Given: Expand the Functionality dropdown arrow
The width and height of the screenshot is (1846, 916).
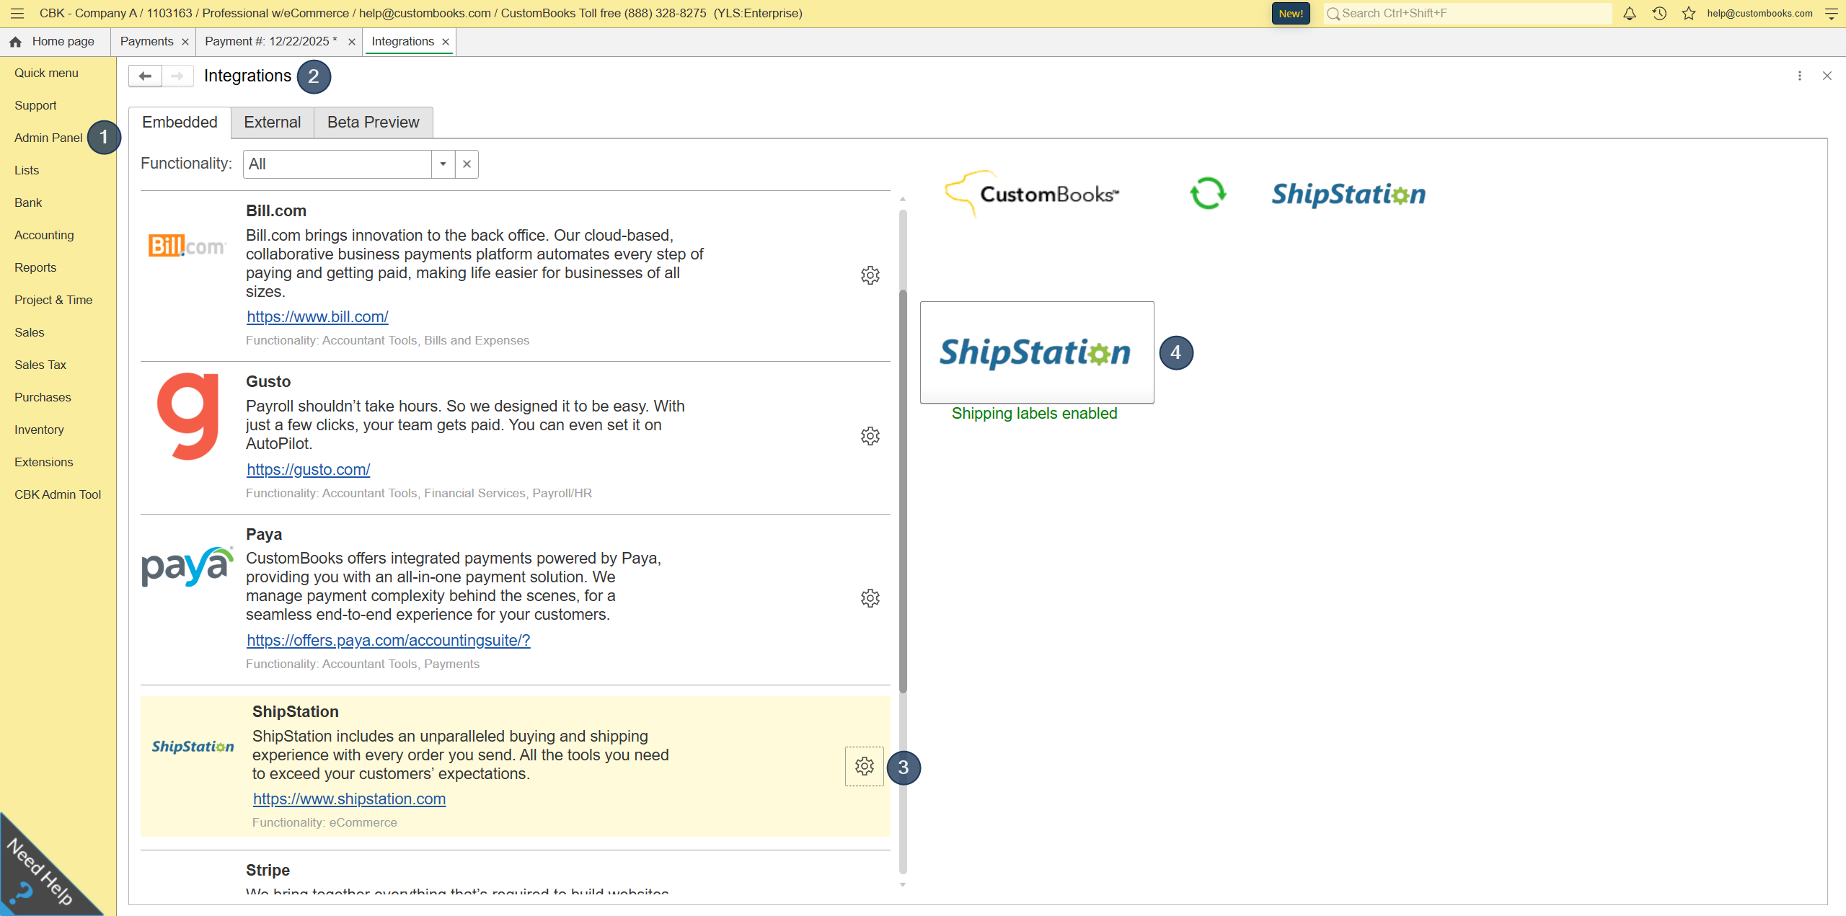Looking at the screenshot, I should (x=443, y=164).
